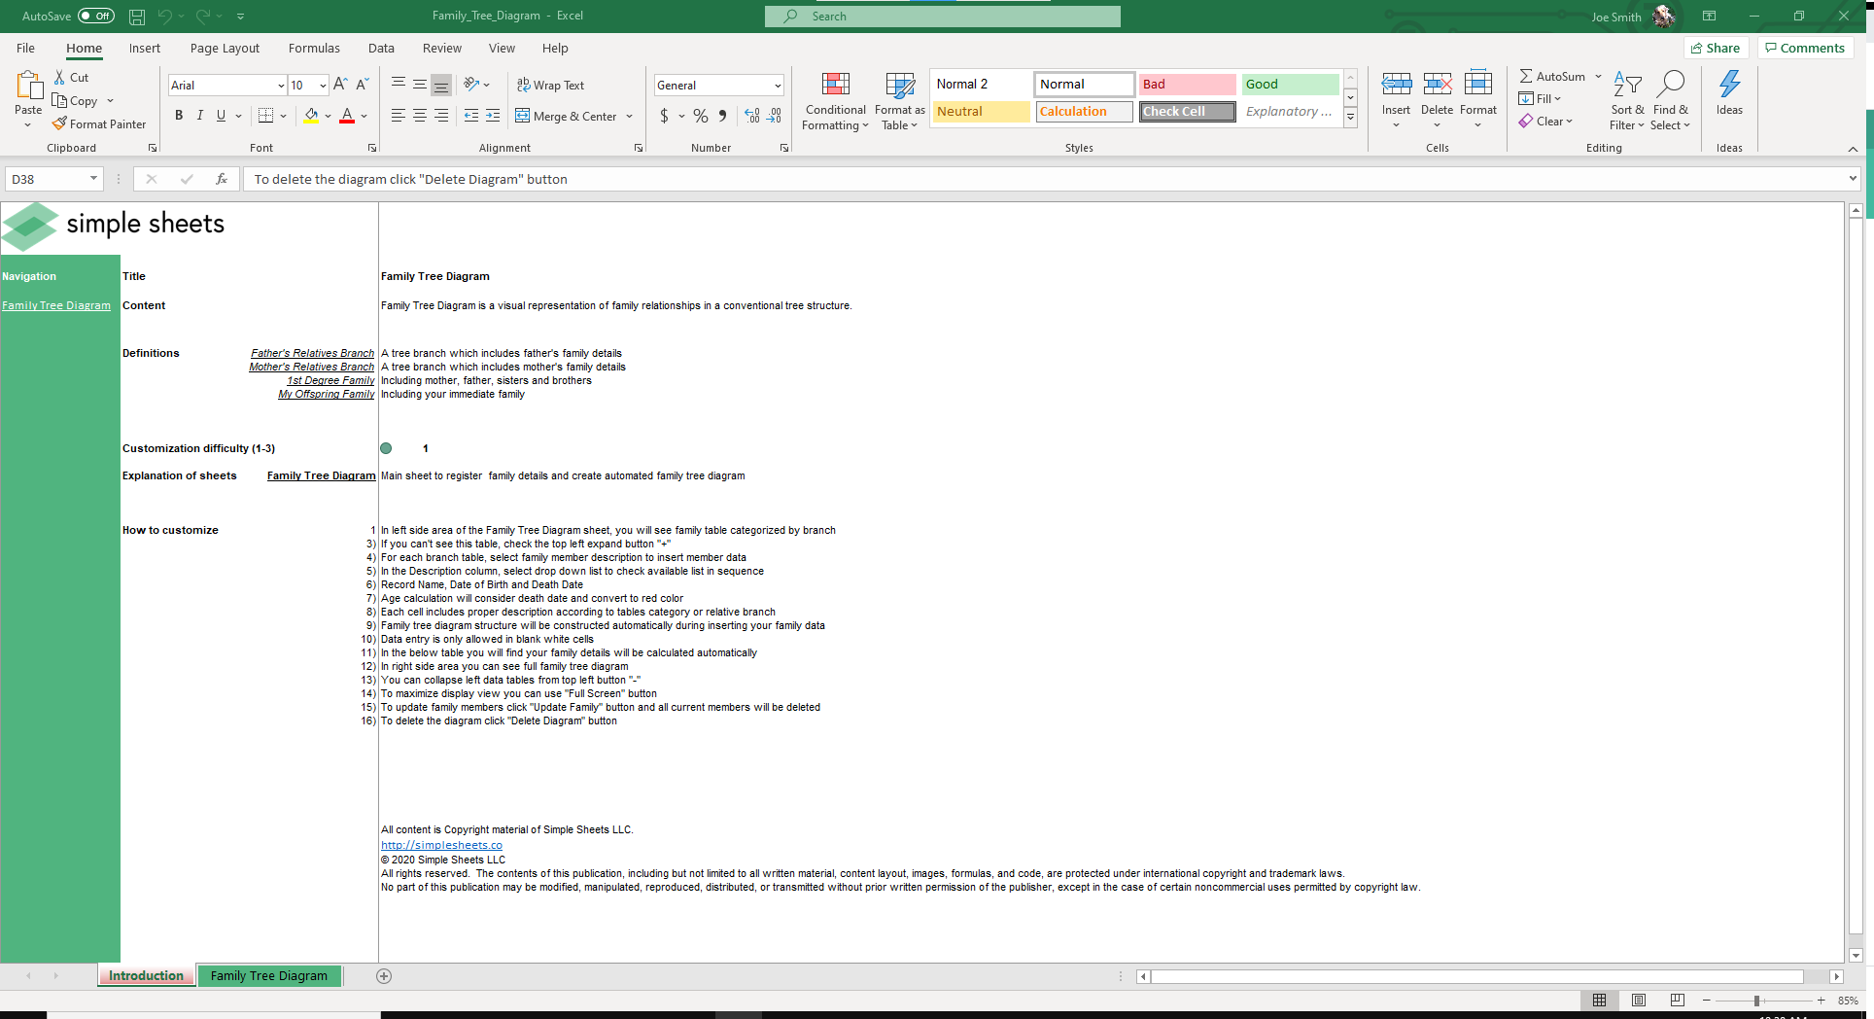Viewport: 1874px width, 1019px height.
Task: Open Format as Table gallery
Action: (900, 101)
